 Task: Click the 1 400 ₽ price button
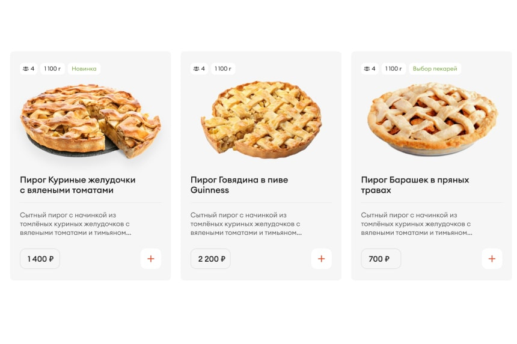40,259
